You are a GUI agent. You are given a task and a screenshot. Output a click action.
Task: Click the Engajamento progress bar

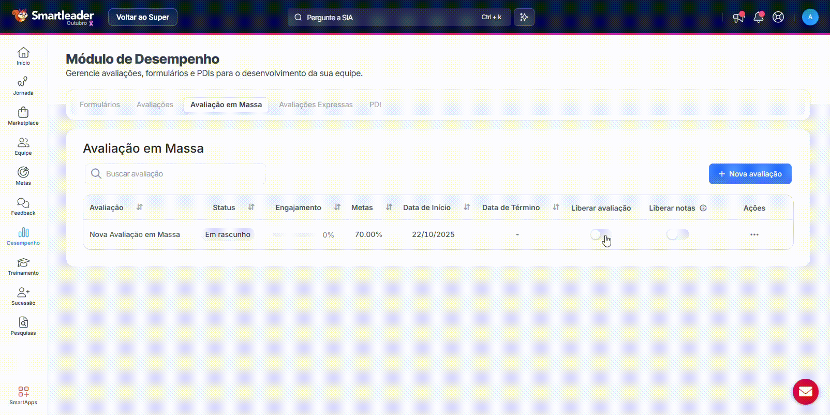pos(295,234)
